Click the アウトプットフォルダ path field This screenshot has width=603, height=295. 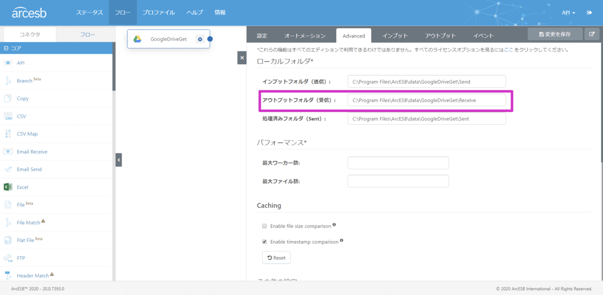(427, 100)
